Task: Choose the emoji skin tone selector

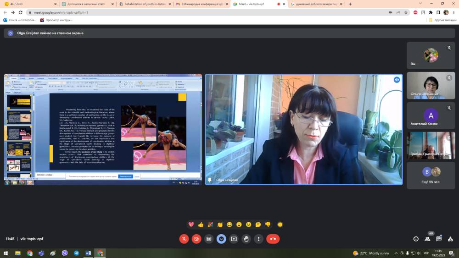Action: point(280,225)
